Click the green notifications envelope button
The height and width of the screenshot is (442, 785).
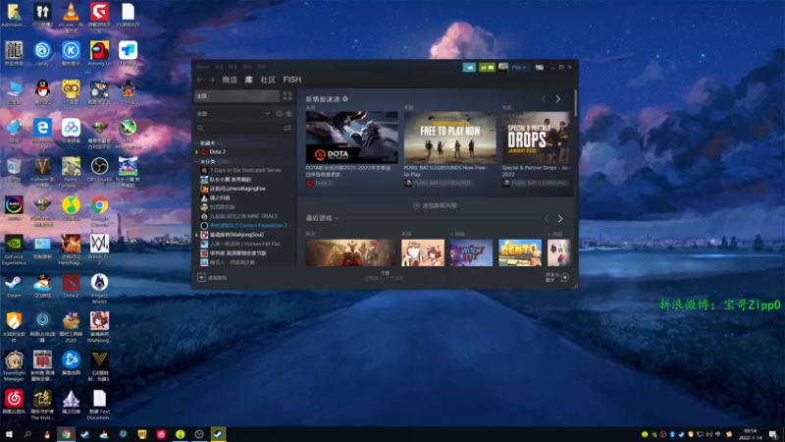click(487, 67)
